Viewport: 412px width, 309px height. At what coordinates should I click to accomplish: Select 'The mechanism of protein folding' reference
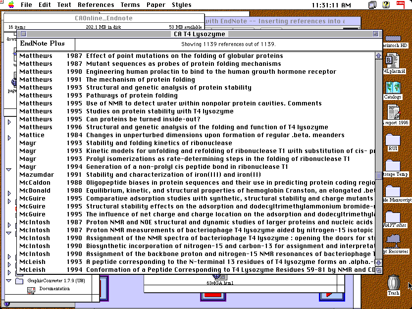[196, 79]
